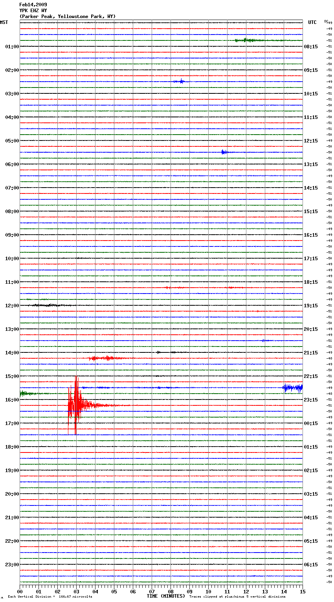The height and width of the screenshot is (602, 334).
Task: Click the 15 minute tick on bottom axis
Action: (303, 591)
